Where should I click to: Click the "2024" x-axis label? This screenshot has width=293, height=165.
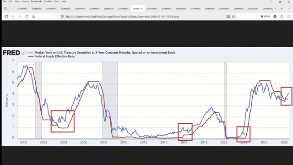264,143
